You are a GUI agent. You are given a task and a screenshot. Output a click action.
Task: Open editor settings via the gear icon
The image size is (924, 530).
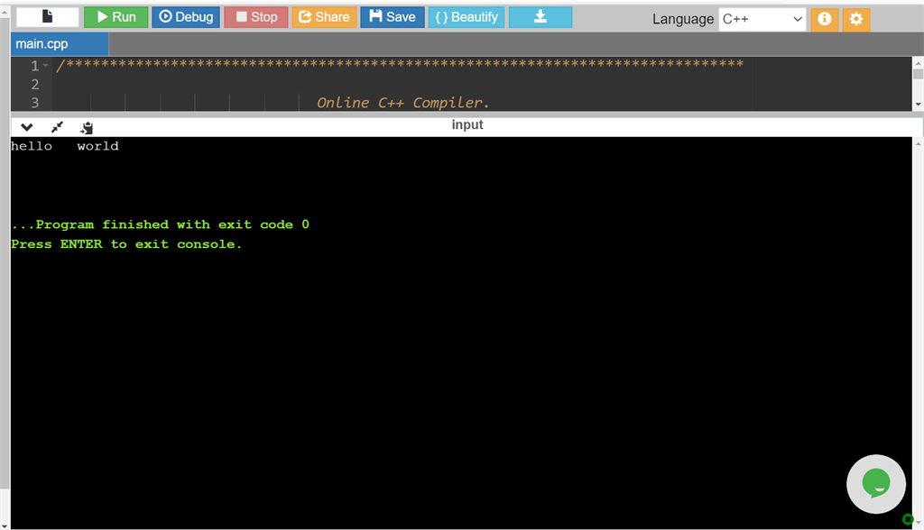point(855,18)
